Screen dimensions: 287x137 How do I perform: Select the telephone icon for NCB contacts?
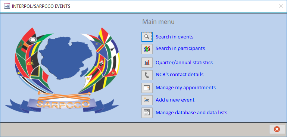(147, 75)
